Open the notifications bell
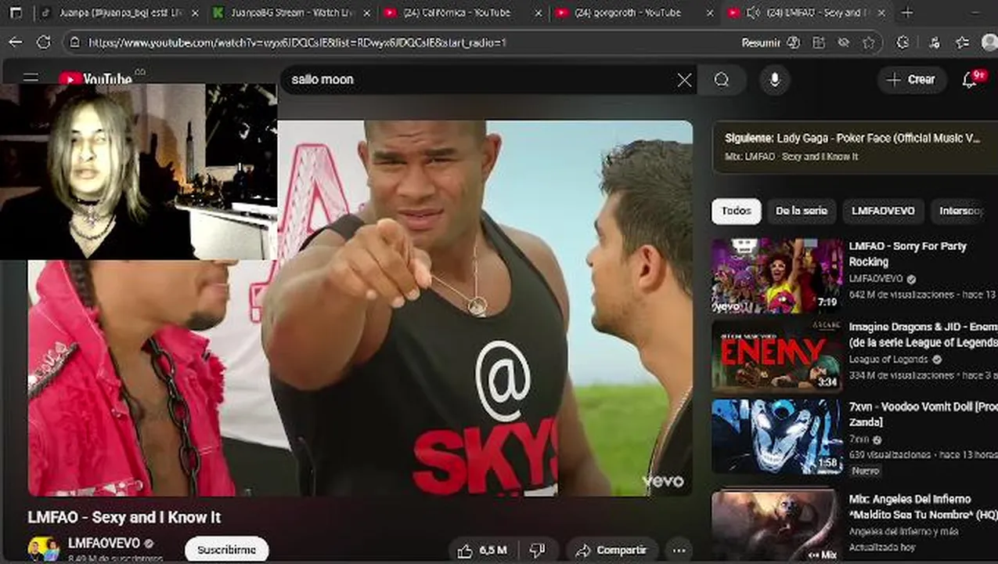 pos(970,79)
